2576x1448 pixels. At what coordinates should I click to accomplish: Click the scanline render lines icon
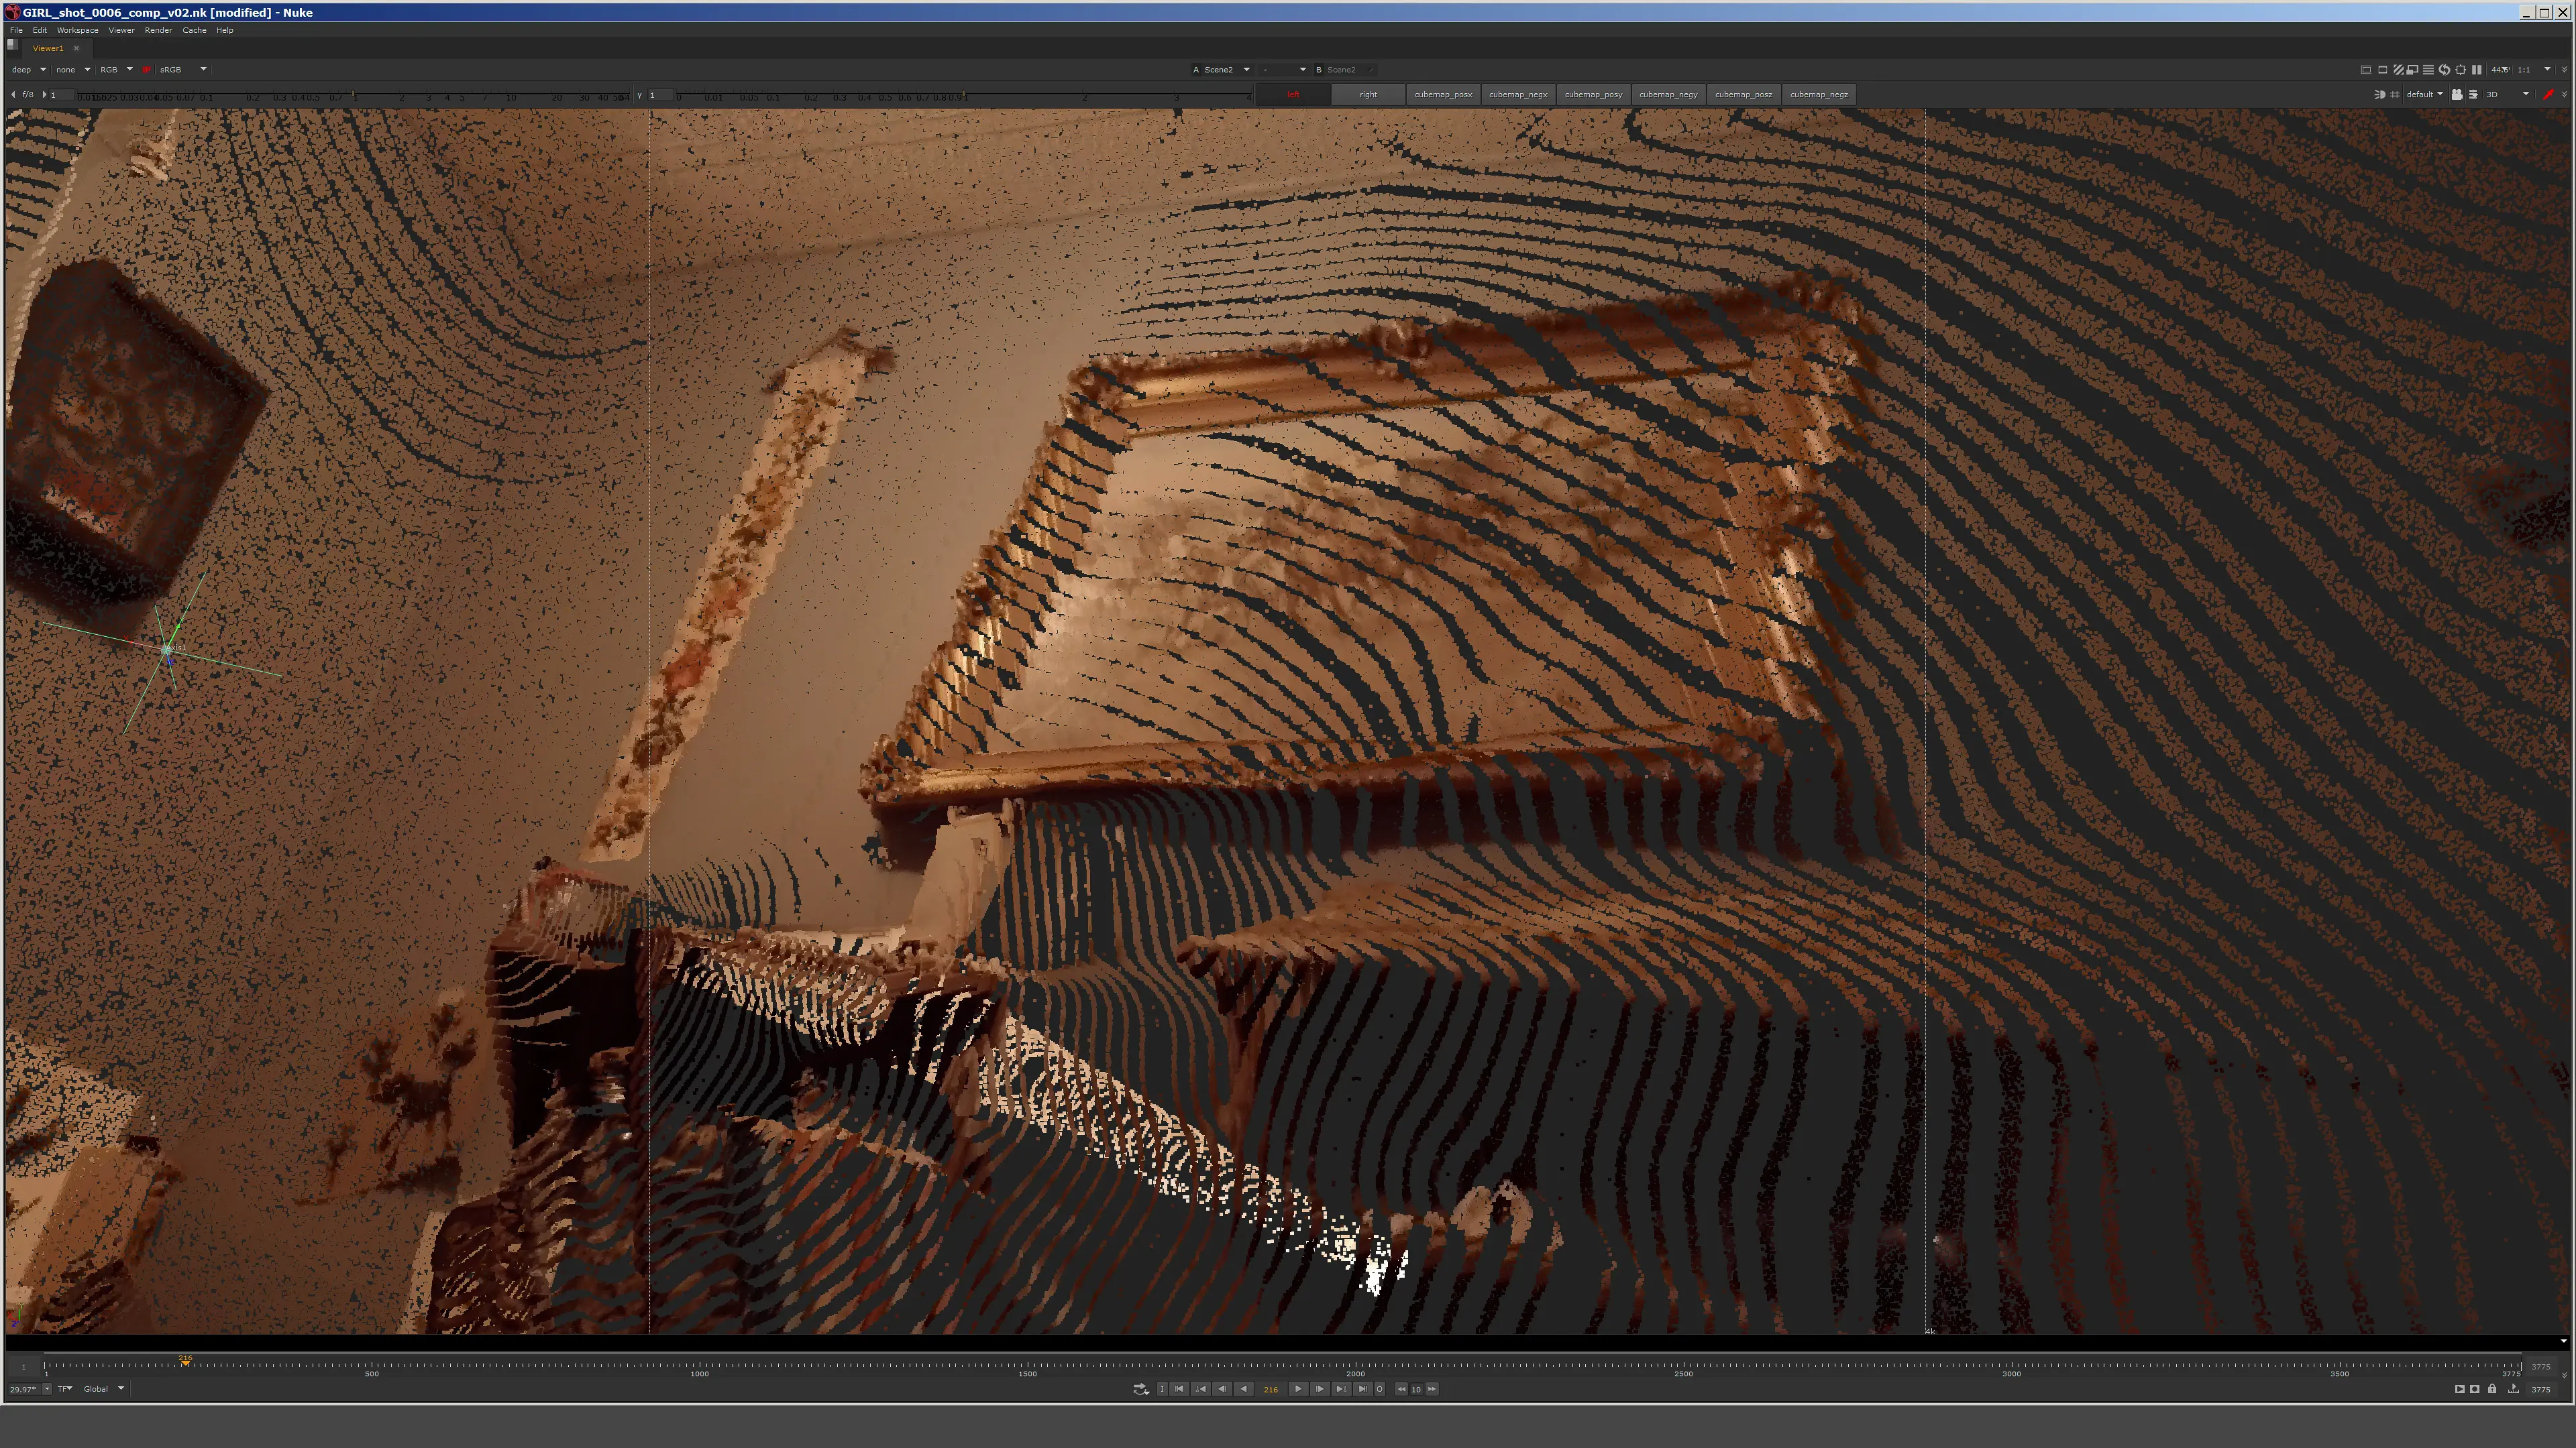coord(2428,70)
